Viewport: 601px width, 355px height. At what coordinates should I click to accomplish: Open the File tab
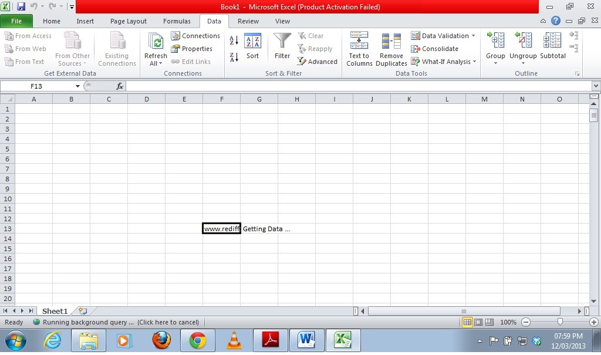(x=16, y=21)
